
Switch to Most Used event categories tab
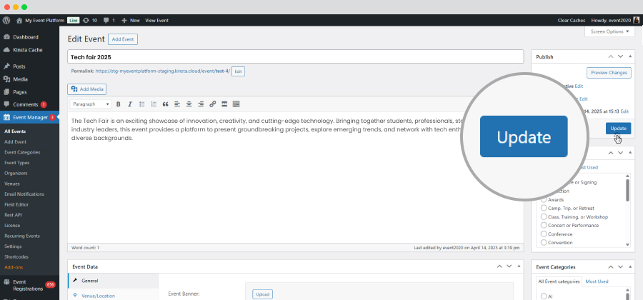click(597, 281)
